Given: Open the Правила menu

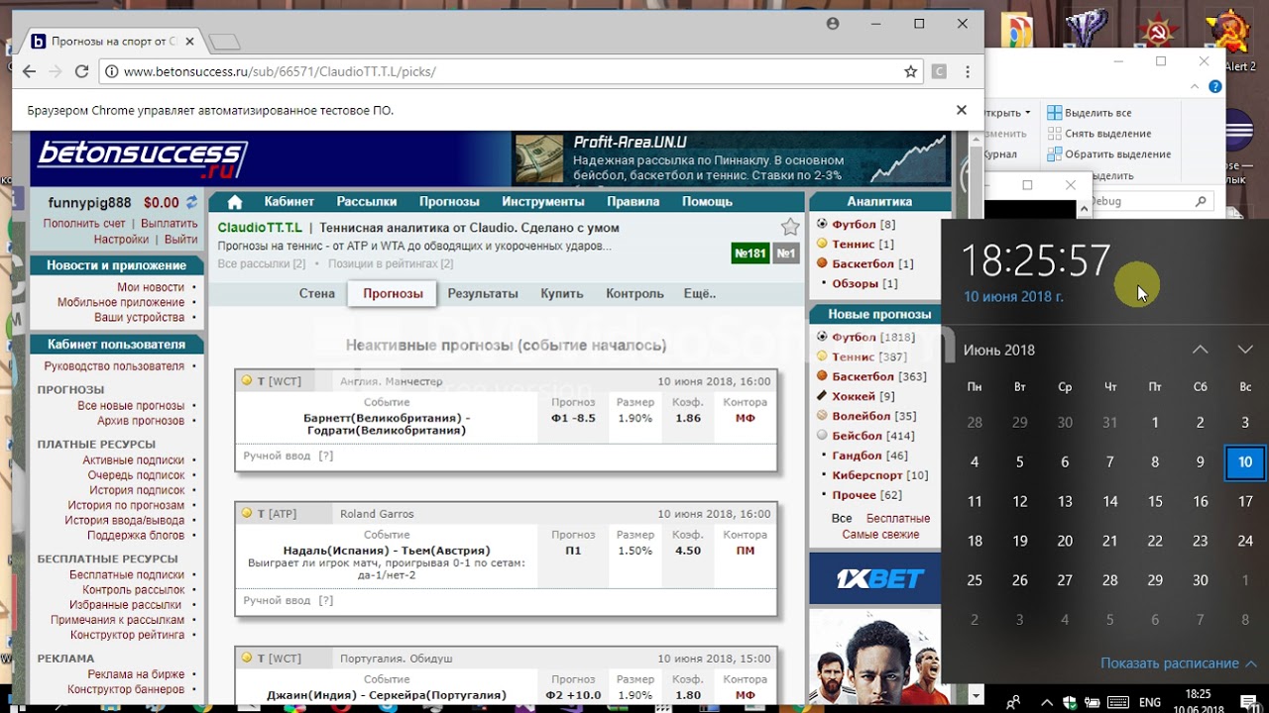Looking at the screenshot, I should point(634,201).
